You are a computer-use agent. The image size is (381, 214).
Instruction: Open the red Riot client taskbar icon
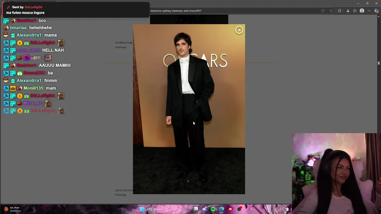pos(230,209)
